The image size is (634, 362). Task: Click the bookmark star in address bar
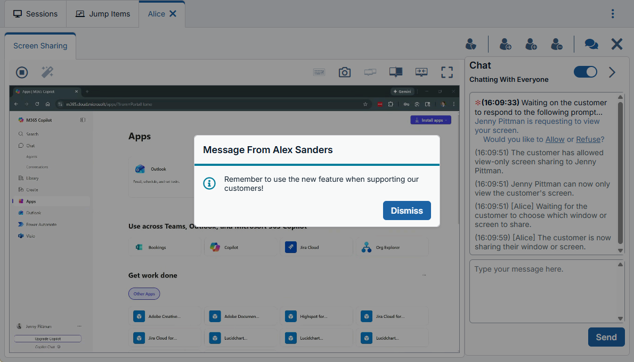[x=365, y=104]
